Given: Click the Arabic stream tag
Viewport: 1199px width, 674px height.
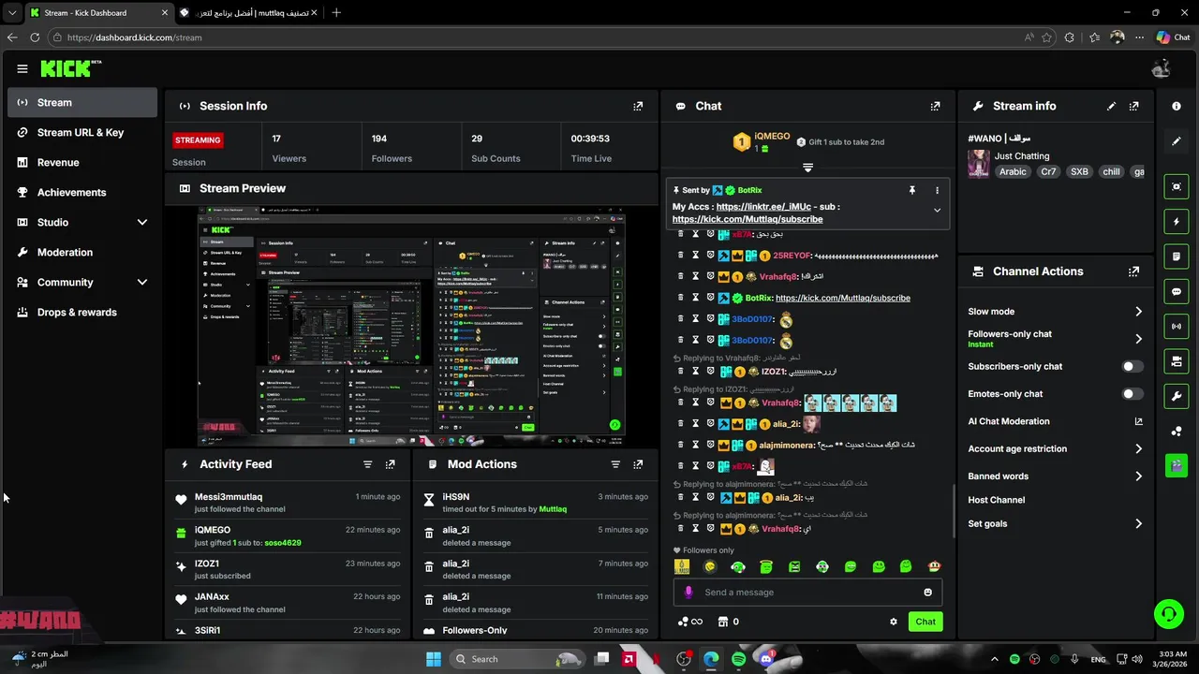Looking at the screenshot, I should click(1013, 172).
